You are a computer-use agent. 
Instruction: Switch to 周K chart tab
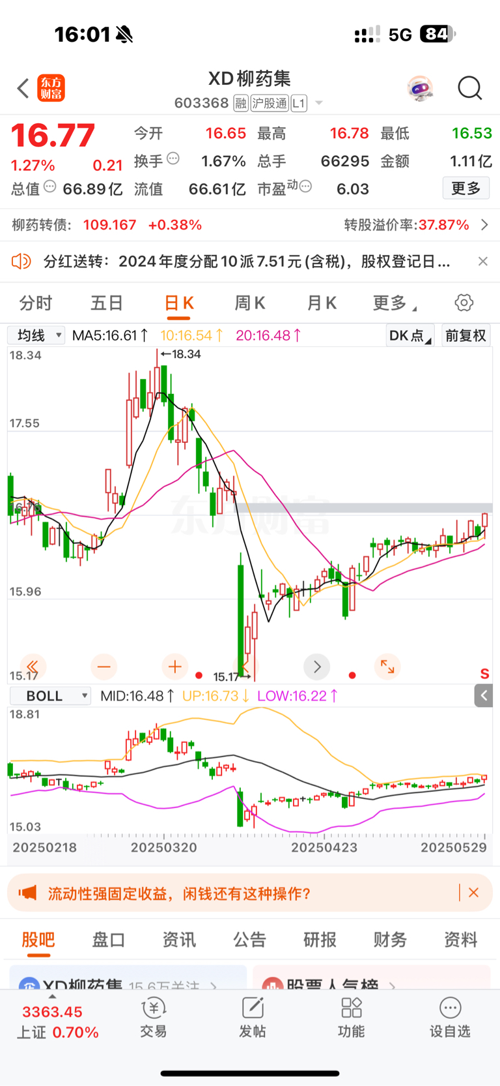250,303
